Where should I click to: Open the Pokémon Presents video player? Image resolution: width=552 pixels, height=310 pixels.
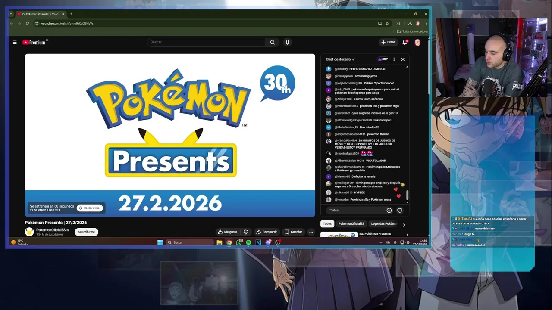[x=170, y=135]
